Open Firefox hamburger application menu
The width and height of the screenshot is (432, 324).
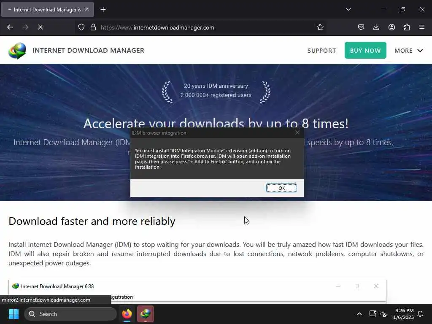point(421,27)
